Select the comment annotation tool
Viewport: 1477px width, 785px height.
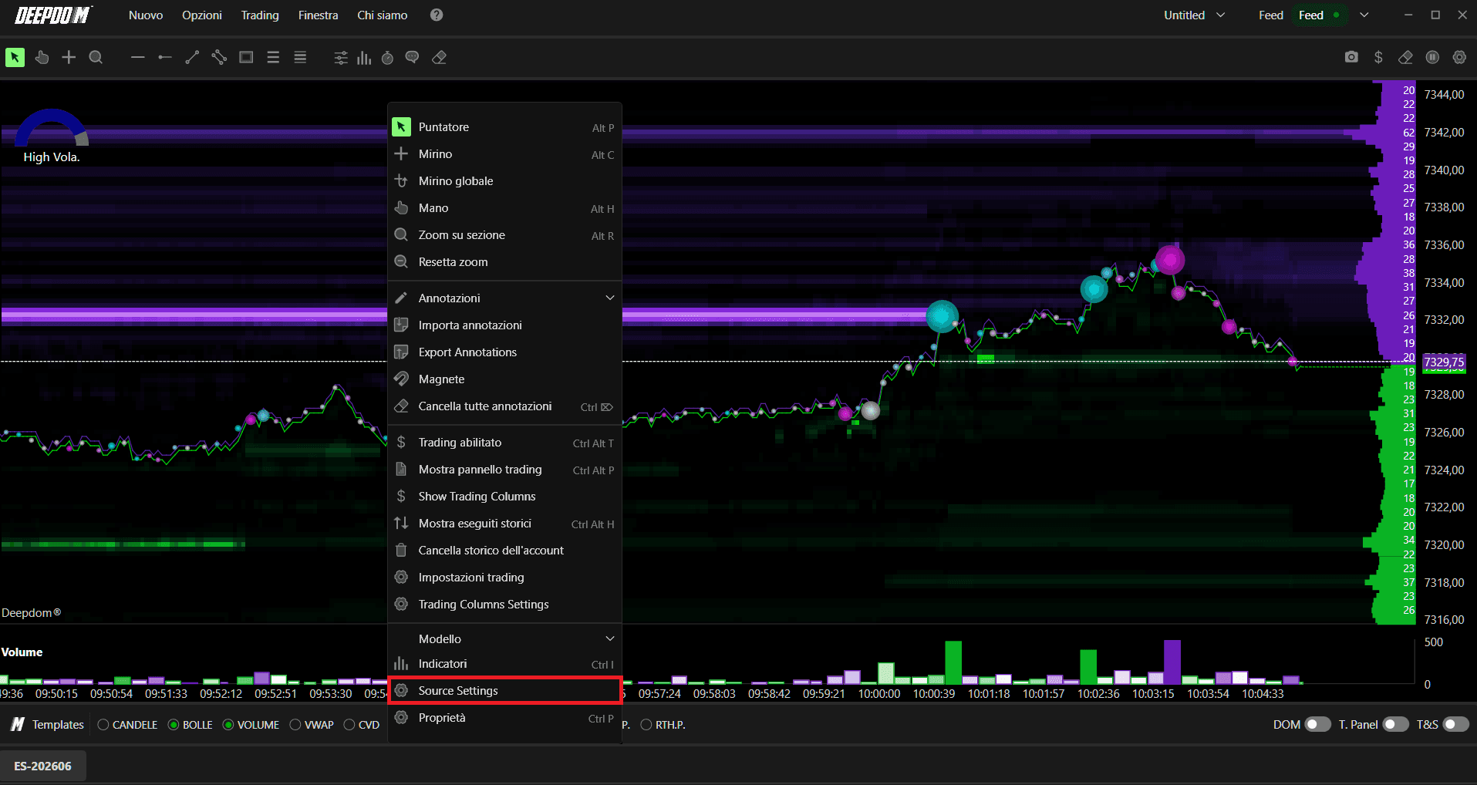click(x=413, y=58)
